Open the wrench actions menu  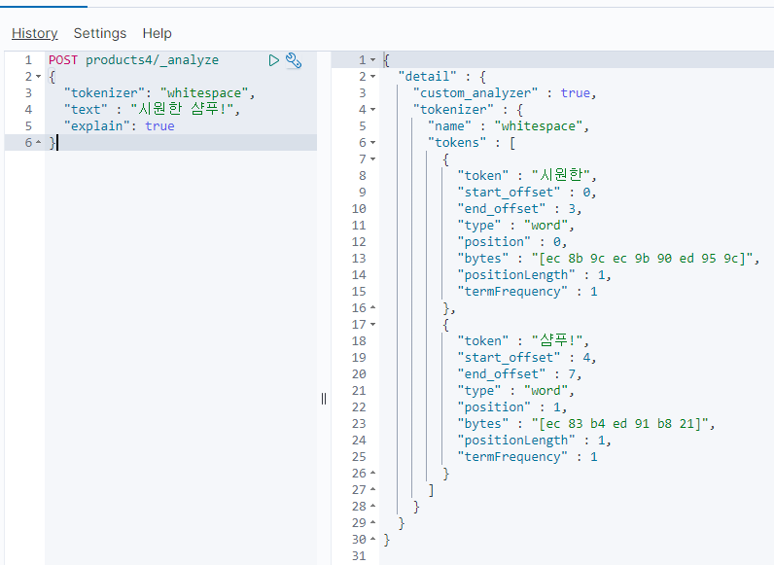click(293, 60)
